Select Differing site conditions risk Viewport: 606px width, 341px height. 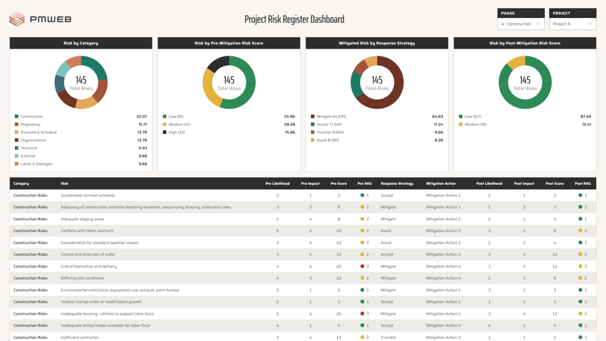point(82,278)
